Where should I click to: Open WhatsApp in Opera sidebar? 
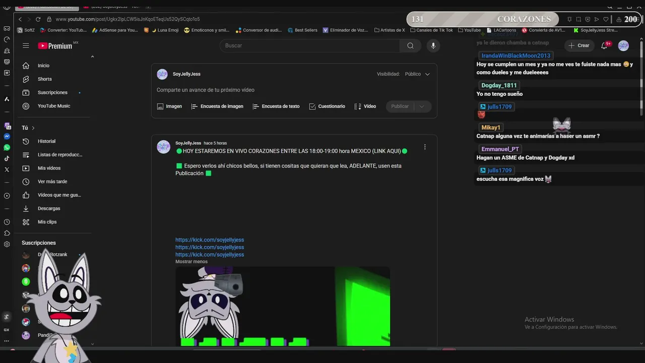(x=7, y=148)
